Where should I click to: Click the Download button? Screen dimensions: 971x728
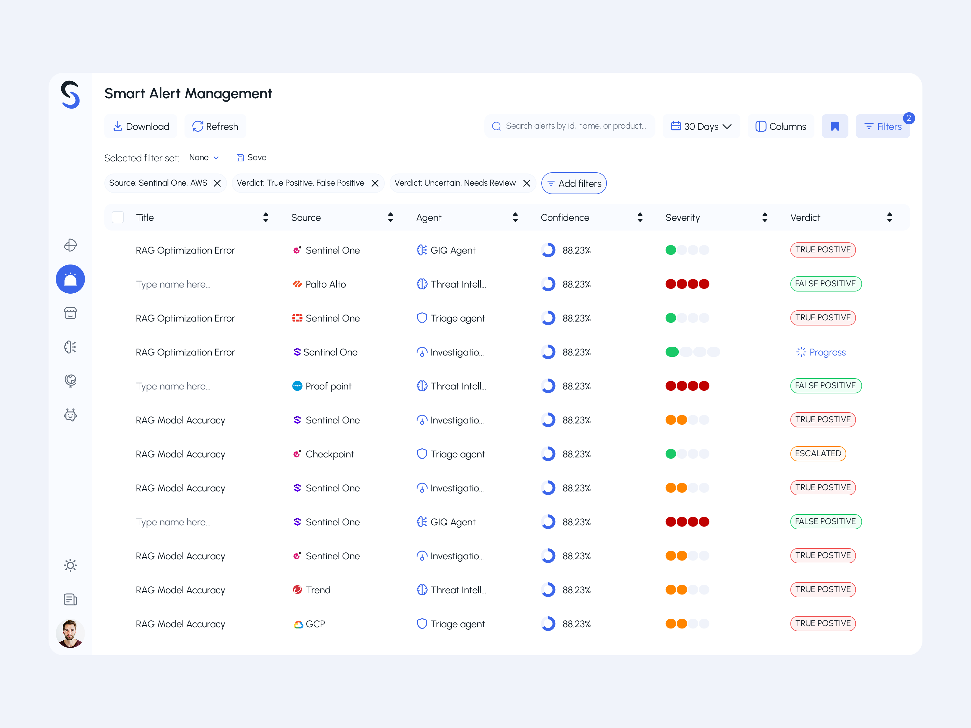141,126
